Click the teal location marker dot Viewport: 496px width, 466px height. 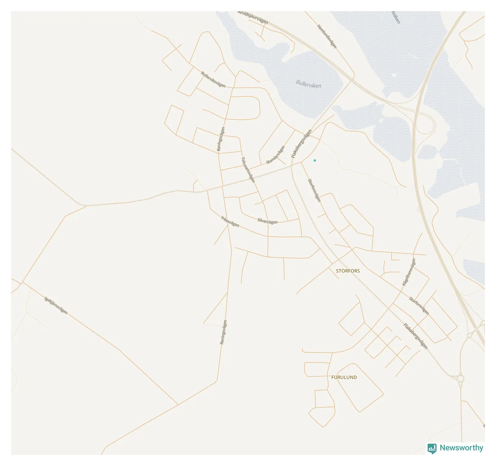click(x=315, y=160)
